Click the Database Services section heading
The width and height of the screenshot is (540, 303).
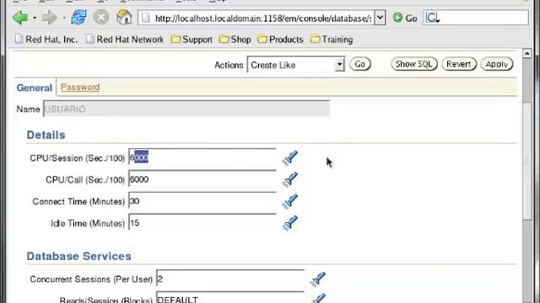pos(78,256)
